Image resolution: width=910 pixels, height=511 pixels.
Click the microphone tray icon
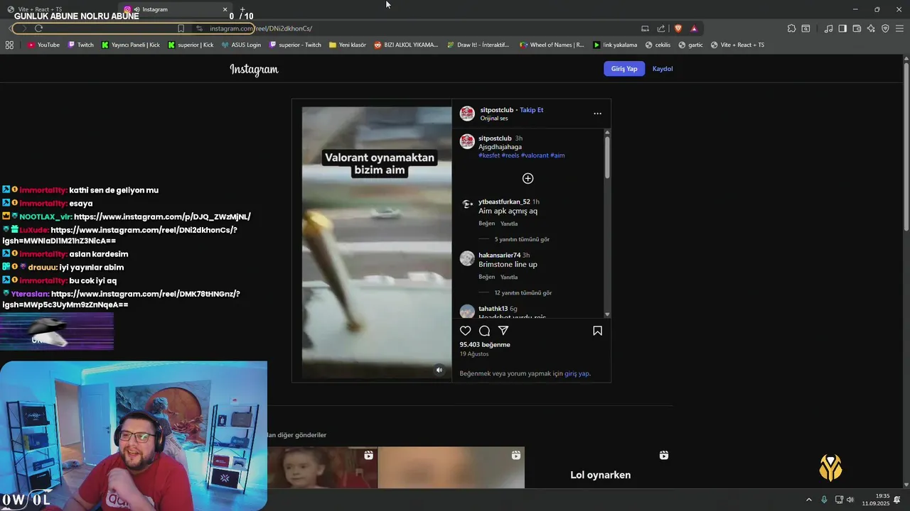tap(824, 500)
